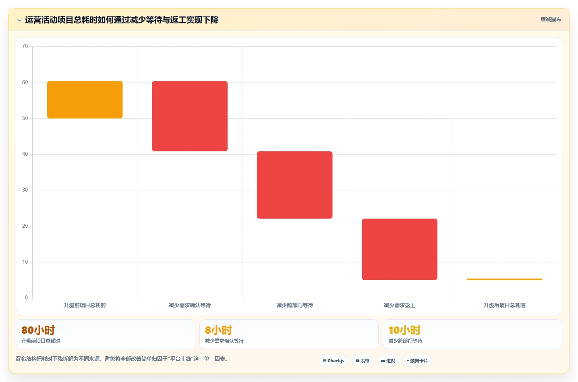Click the 升级前项目总耗时 caption under 80小时
Screen dimensions: 578x382
click(x=41, y=341)
